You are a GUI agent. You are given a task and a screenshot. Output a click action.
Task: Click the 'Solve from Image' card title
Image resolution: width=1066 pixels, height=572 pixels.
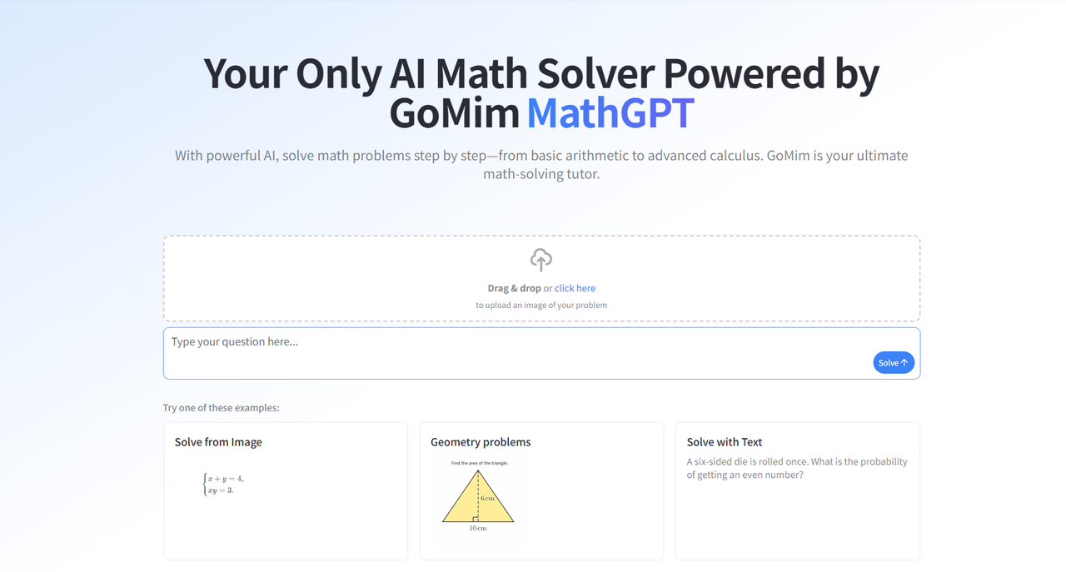click(x=218, y=442)
